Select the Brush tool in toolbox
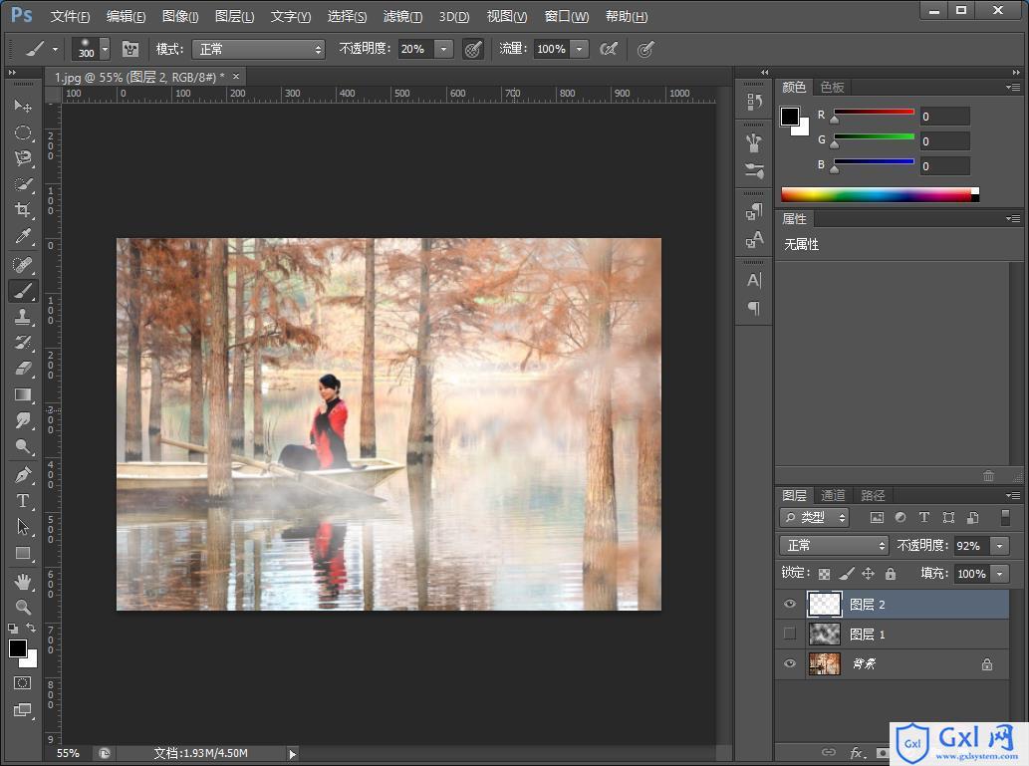1029x766 pixels. [x=23, y=291]
